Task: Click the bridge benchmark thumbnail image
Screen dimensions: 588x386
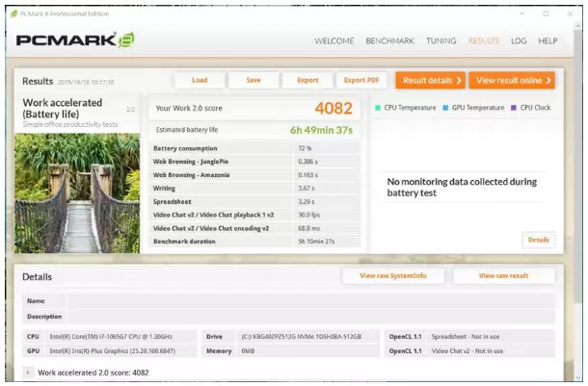Action: tap(77, 193)
